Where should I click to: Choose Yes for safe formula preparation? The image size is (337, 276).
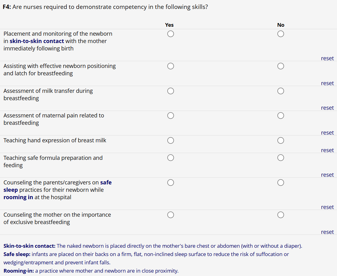171,158
